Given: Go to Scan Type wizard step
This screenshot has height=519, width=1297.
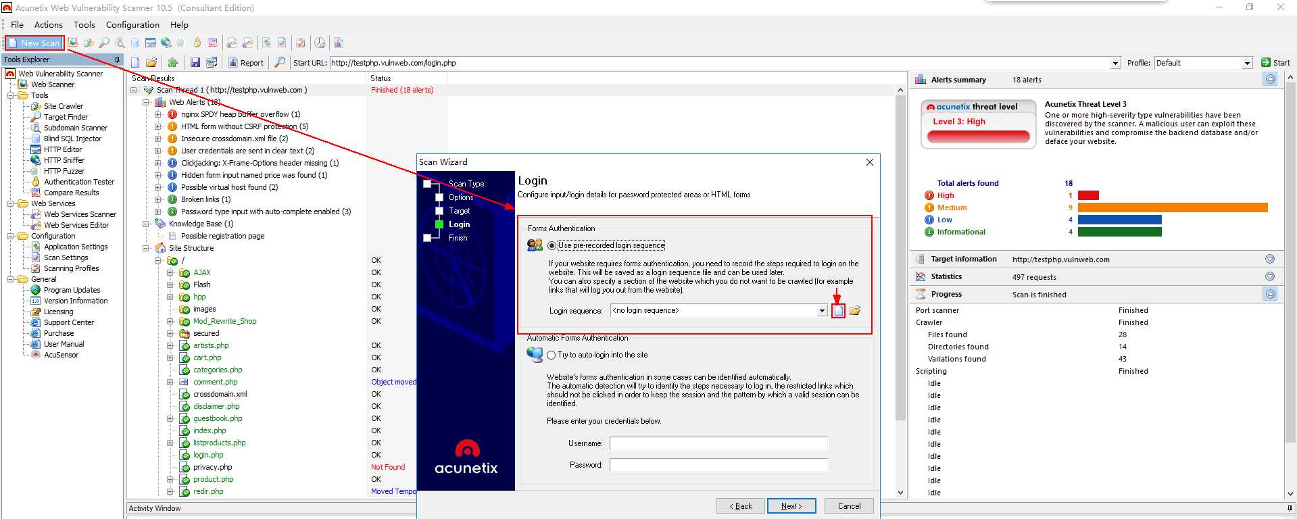Looking at the screenshot, I should coord(466,184).
